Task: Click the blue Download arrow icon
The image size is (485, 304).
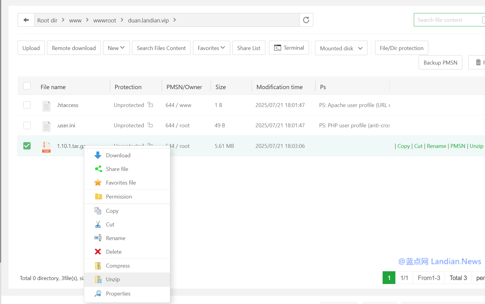Action: coord(98,155)
